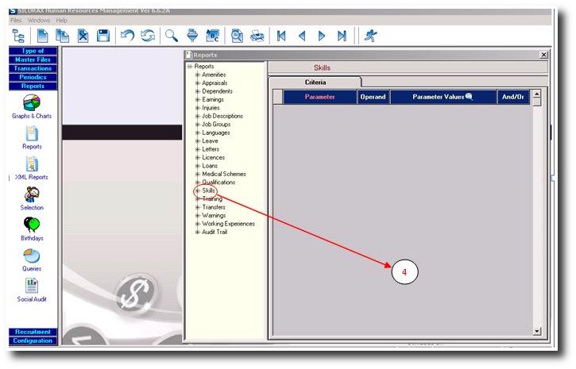Open the Graphs & Charts icon

pyautogui.click(x=32, y=103)
